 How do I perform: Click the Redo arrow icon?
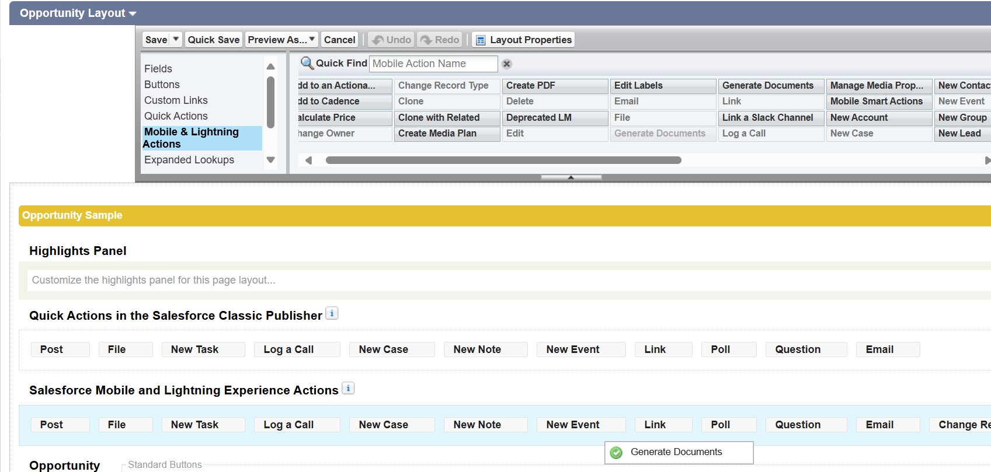tap(426, 40)
